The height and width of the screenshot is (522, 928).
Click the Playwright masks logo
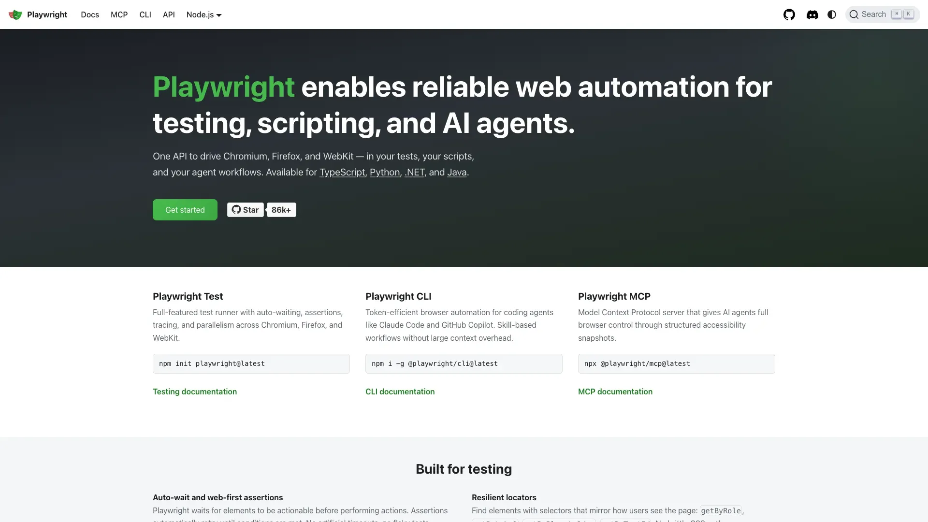click(15, 14)
